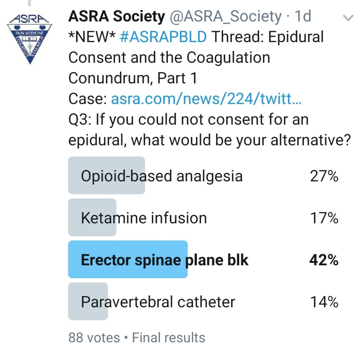Click the ASRA Society display name
Viewport: 360px width, 352px height.
(x=117, y=16)
